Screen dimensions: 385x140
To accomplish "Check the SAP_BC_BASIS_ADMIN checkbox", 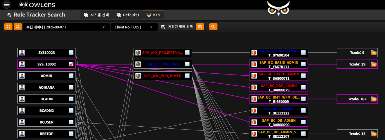I will [x=303, y=64].
